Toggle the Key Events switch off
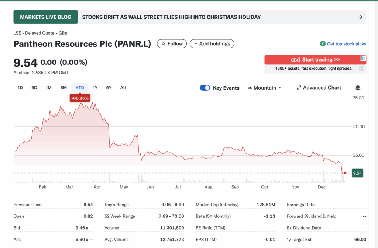Viewport: 378px width, 248px height. click(205, 88)
